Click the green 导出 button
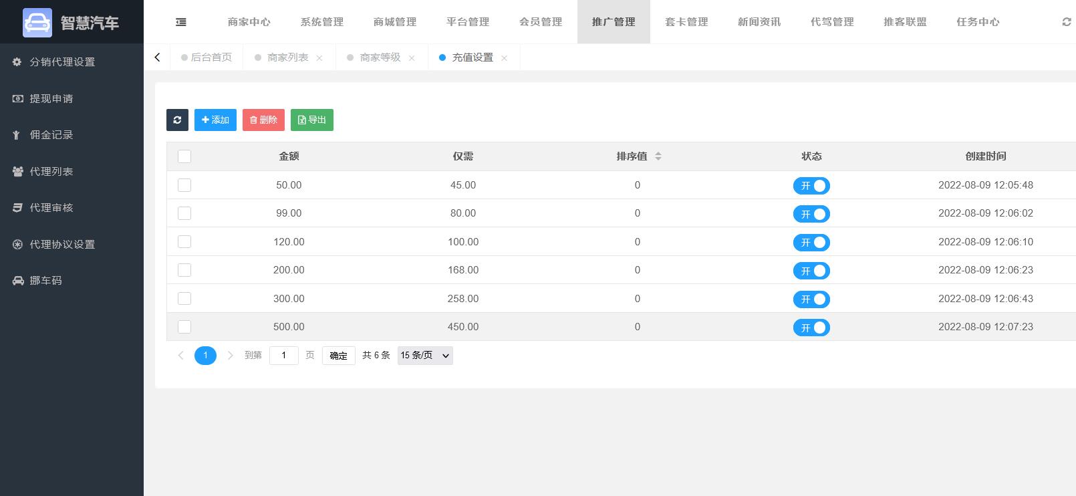This screenshot has width=1076, height=496. pos(312,120)
